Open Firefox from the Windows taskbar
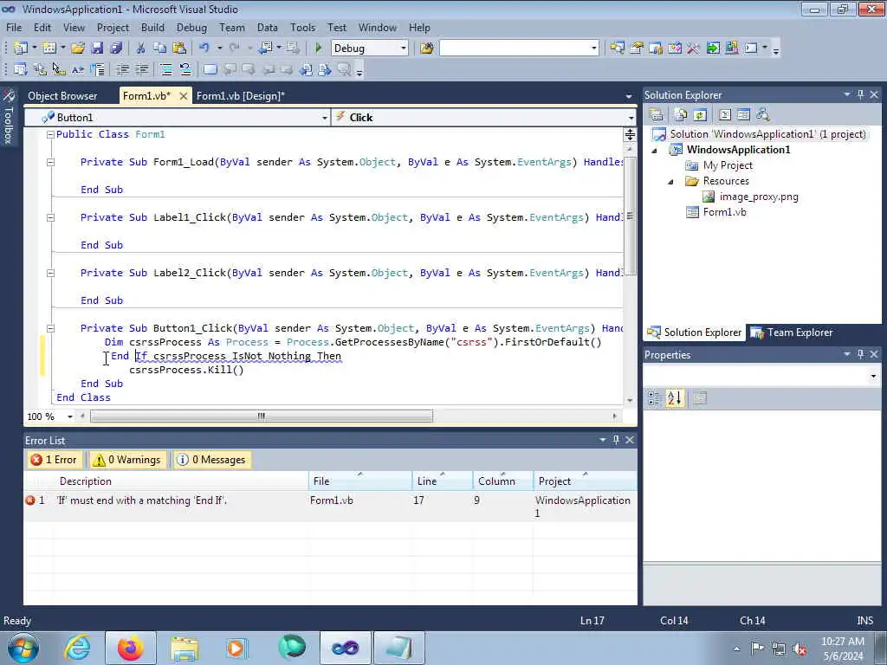Viewport: 887px width, 665px height. [131, 648]
